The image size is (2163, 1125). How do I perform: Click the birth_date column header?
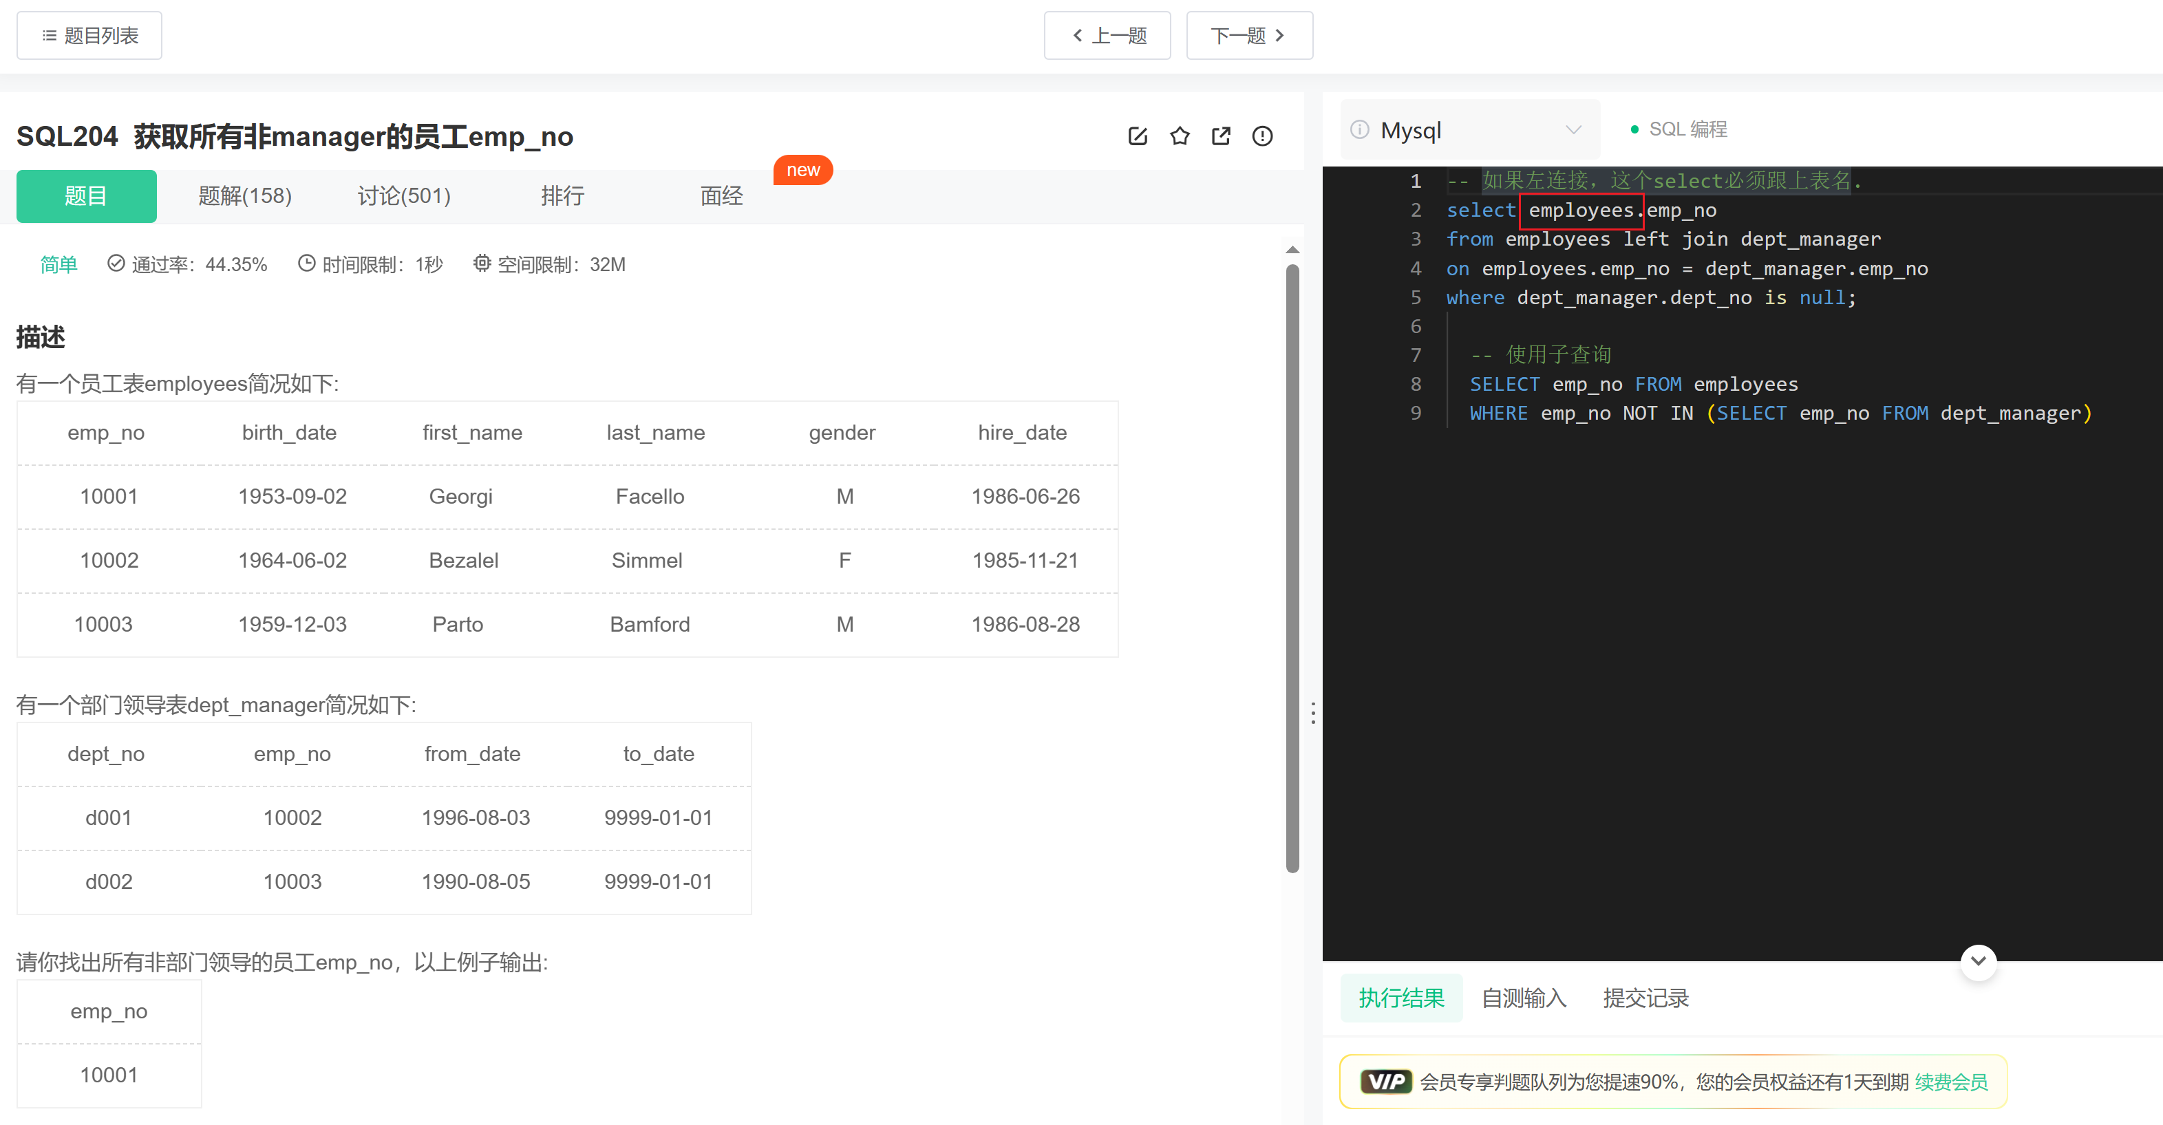point(289,432)
